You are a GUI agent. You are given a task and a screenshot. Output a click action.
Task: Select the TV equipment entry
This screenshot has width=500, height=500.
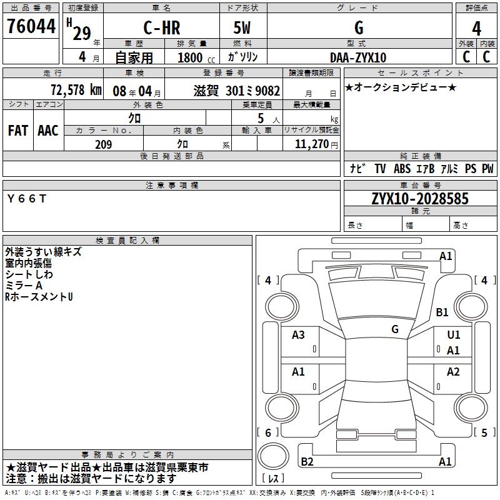click(380, 169)
